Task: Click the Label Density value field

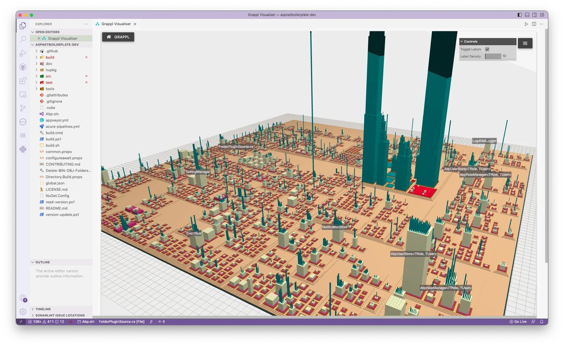Action: [508, 56]
